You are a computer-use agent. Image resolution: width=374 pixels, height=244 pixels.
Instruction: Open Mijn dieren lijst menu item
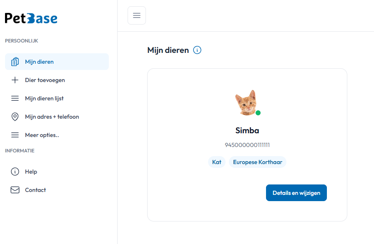pyautogui.click(x=44, y=98)
